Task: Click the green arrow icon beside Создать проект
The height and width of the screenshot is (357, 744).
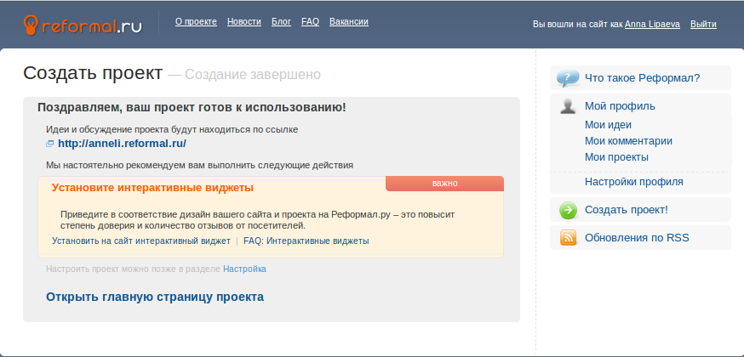Action: (x=568, y=210)
